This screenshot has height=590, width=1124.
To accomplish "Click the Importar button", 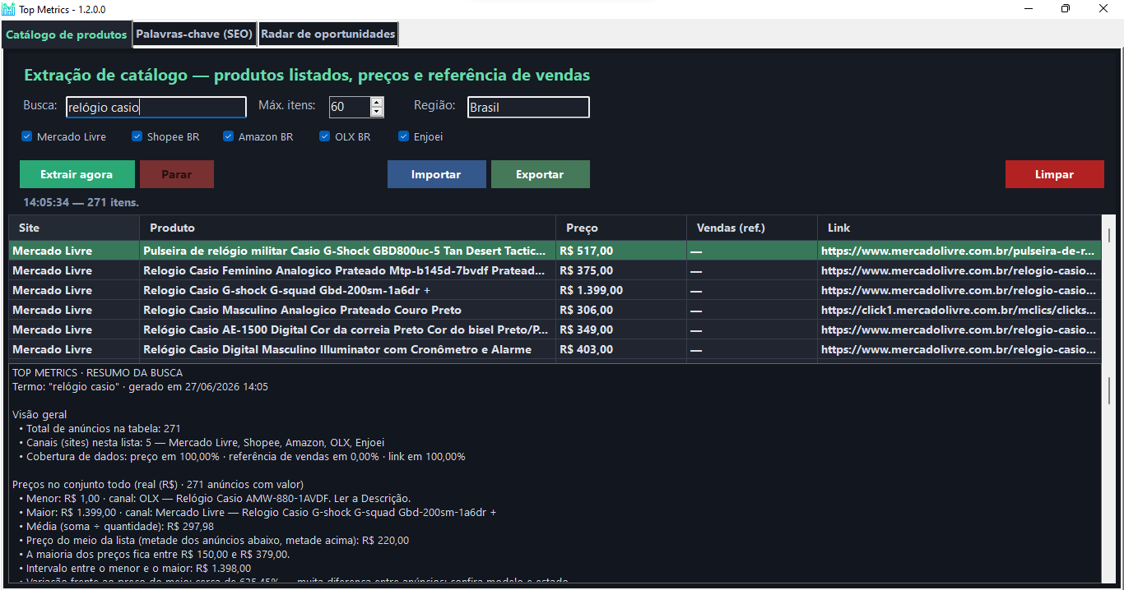I will tap(436, 174).
